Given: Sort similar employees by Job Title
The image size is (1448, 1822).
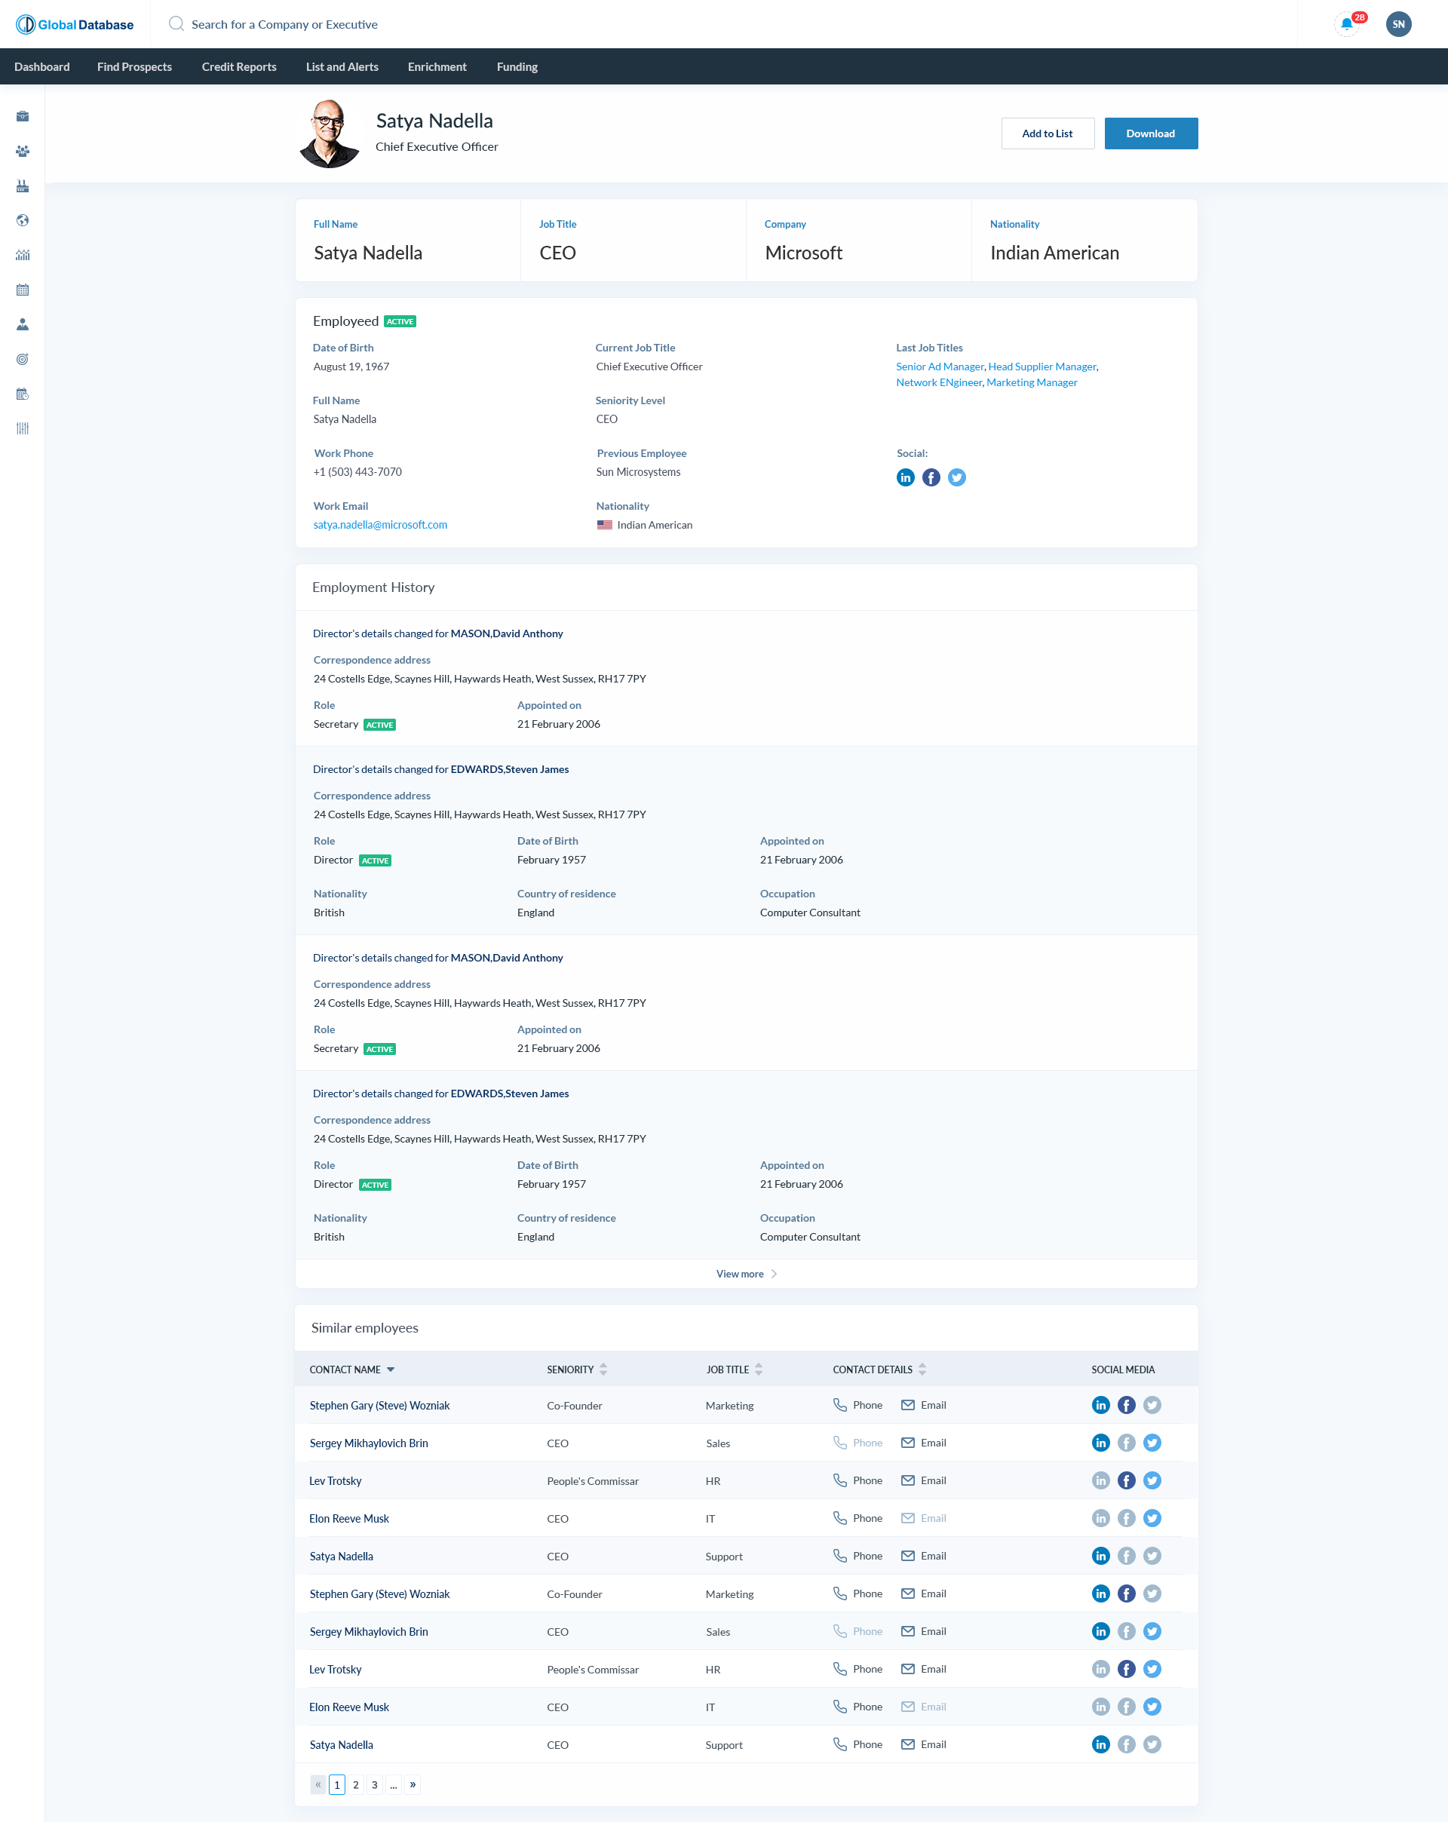Looking at the screenshot, I should point(758,1370).
